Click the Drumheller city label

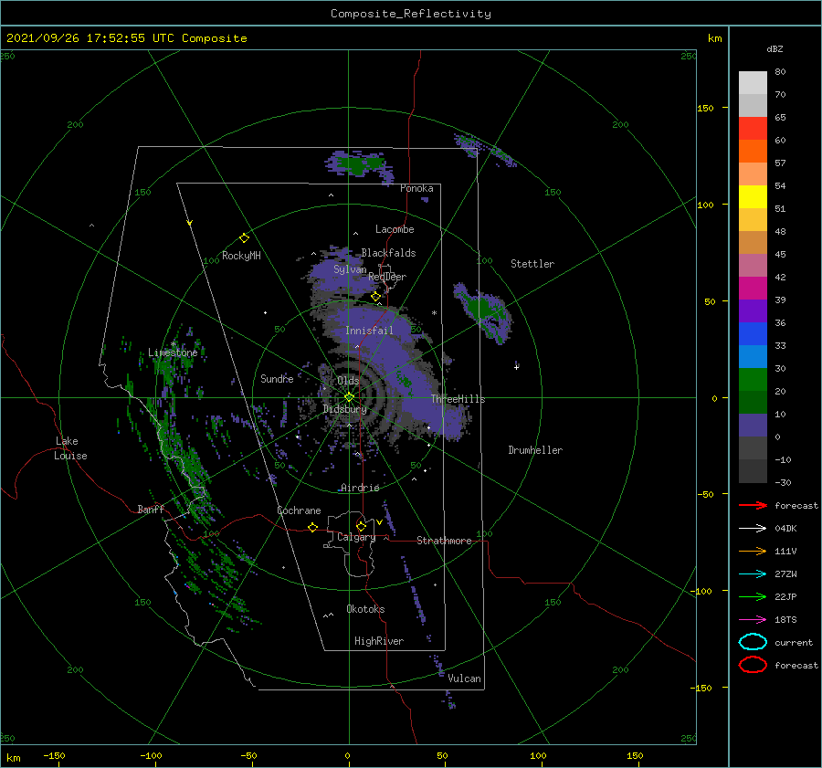tap(535, 450)
